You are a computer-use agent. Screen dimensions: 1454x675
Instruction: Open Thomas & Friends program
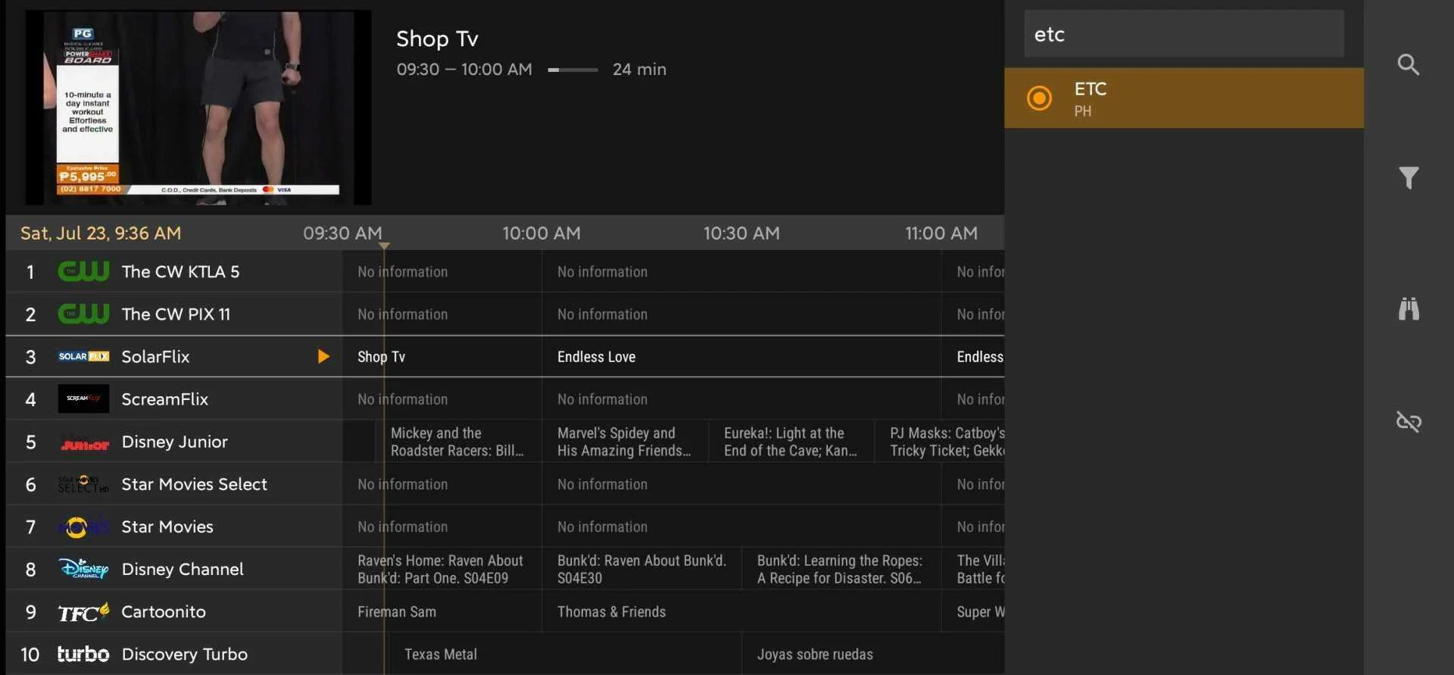(741, 611)
